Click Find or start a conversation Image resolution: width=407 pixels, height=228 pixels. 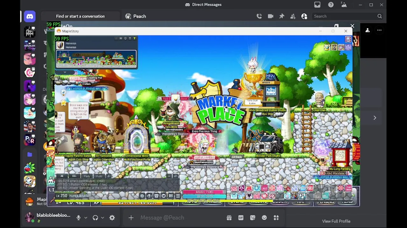80,16
